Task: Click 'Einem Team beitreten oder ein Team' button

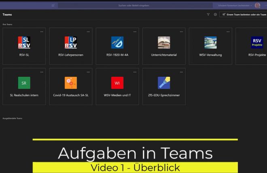Action: click(243, 15)
